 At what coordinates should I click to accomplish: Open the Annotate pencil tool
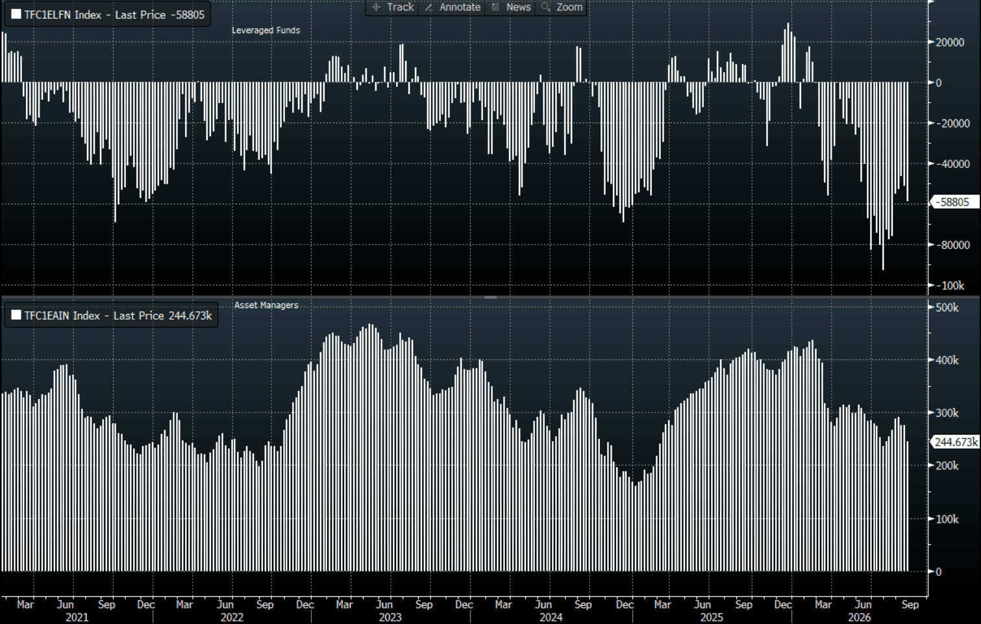[x=453, y=7]
